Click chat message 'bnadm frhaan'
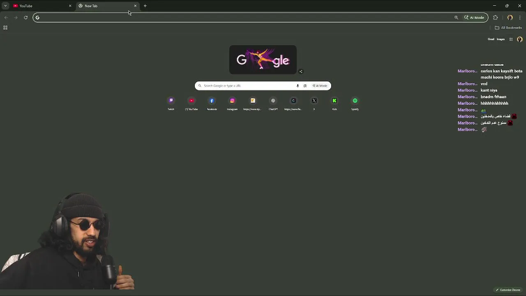This screenshot has width=526, height=296. pos(494,97)
